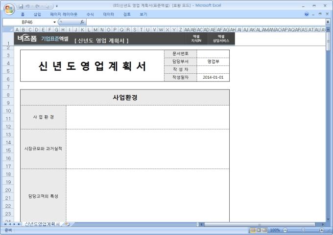
Task: Click the Excel help question mark icon
Action: (307, 14)
